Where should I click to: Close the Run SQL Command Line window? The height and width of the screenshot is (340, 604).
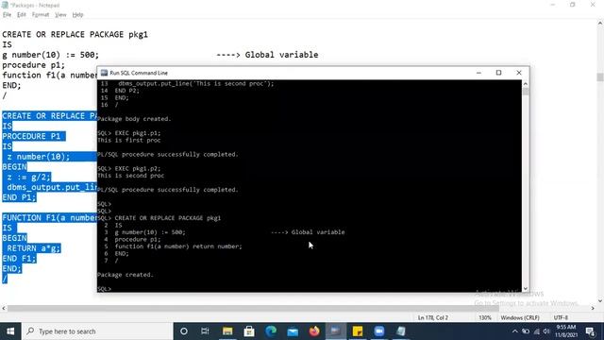[519, 73]
